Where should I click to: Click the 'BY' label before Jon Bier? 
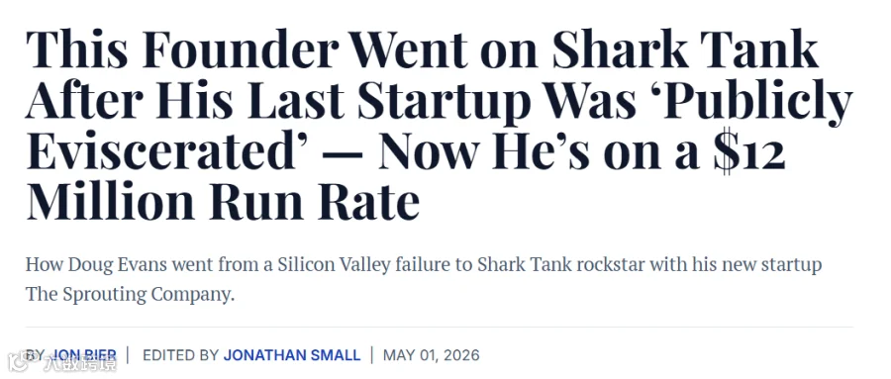pyautogui.click(x=36, y=355)
